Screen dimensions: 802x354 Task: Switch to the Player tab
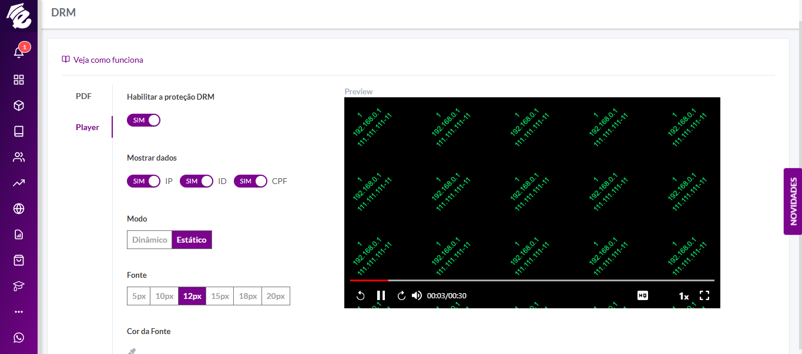point(88,127)
